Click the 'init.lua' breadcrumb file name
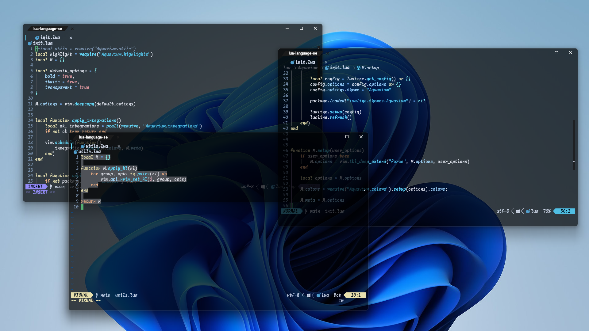Viewport: 589px width, 331px height. [340, 68]
